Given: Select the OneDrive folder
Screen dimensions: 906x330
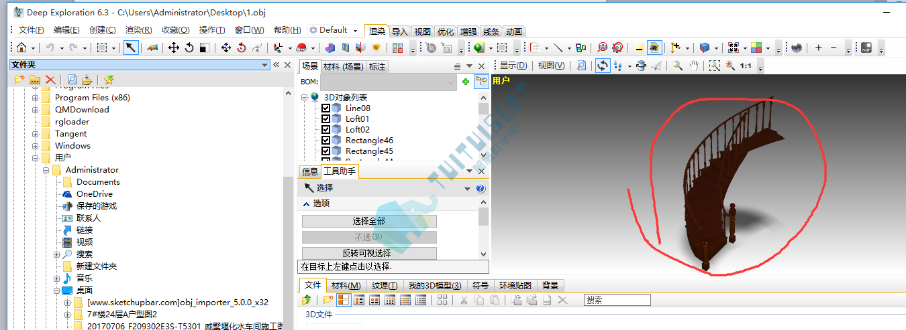Looking at the screenshot, I should [x=95, y=194].
